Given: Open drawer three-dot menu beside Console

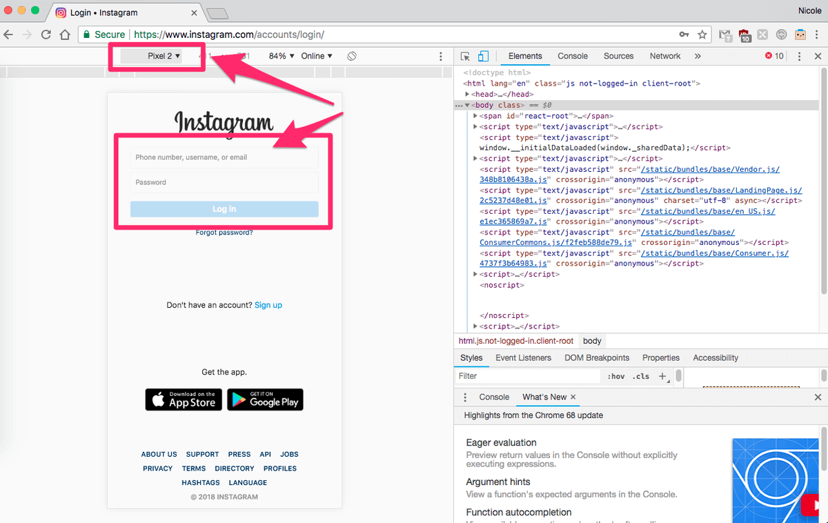Looking at the screenshot, I should [x=464, y=397].
